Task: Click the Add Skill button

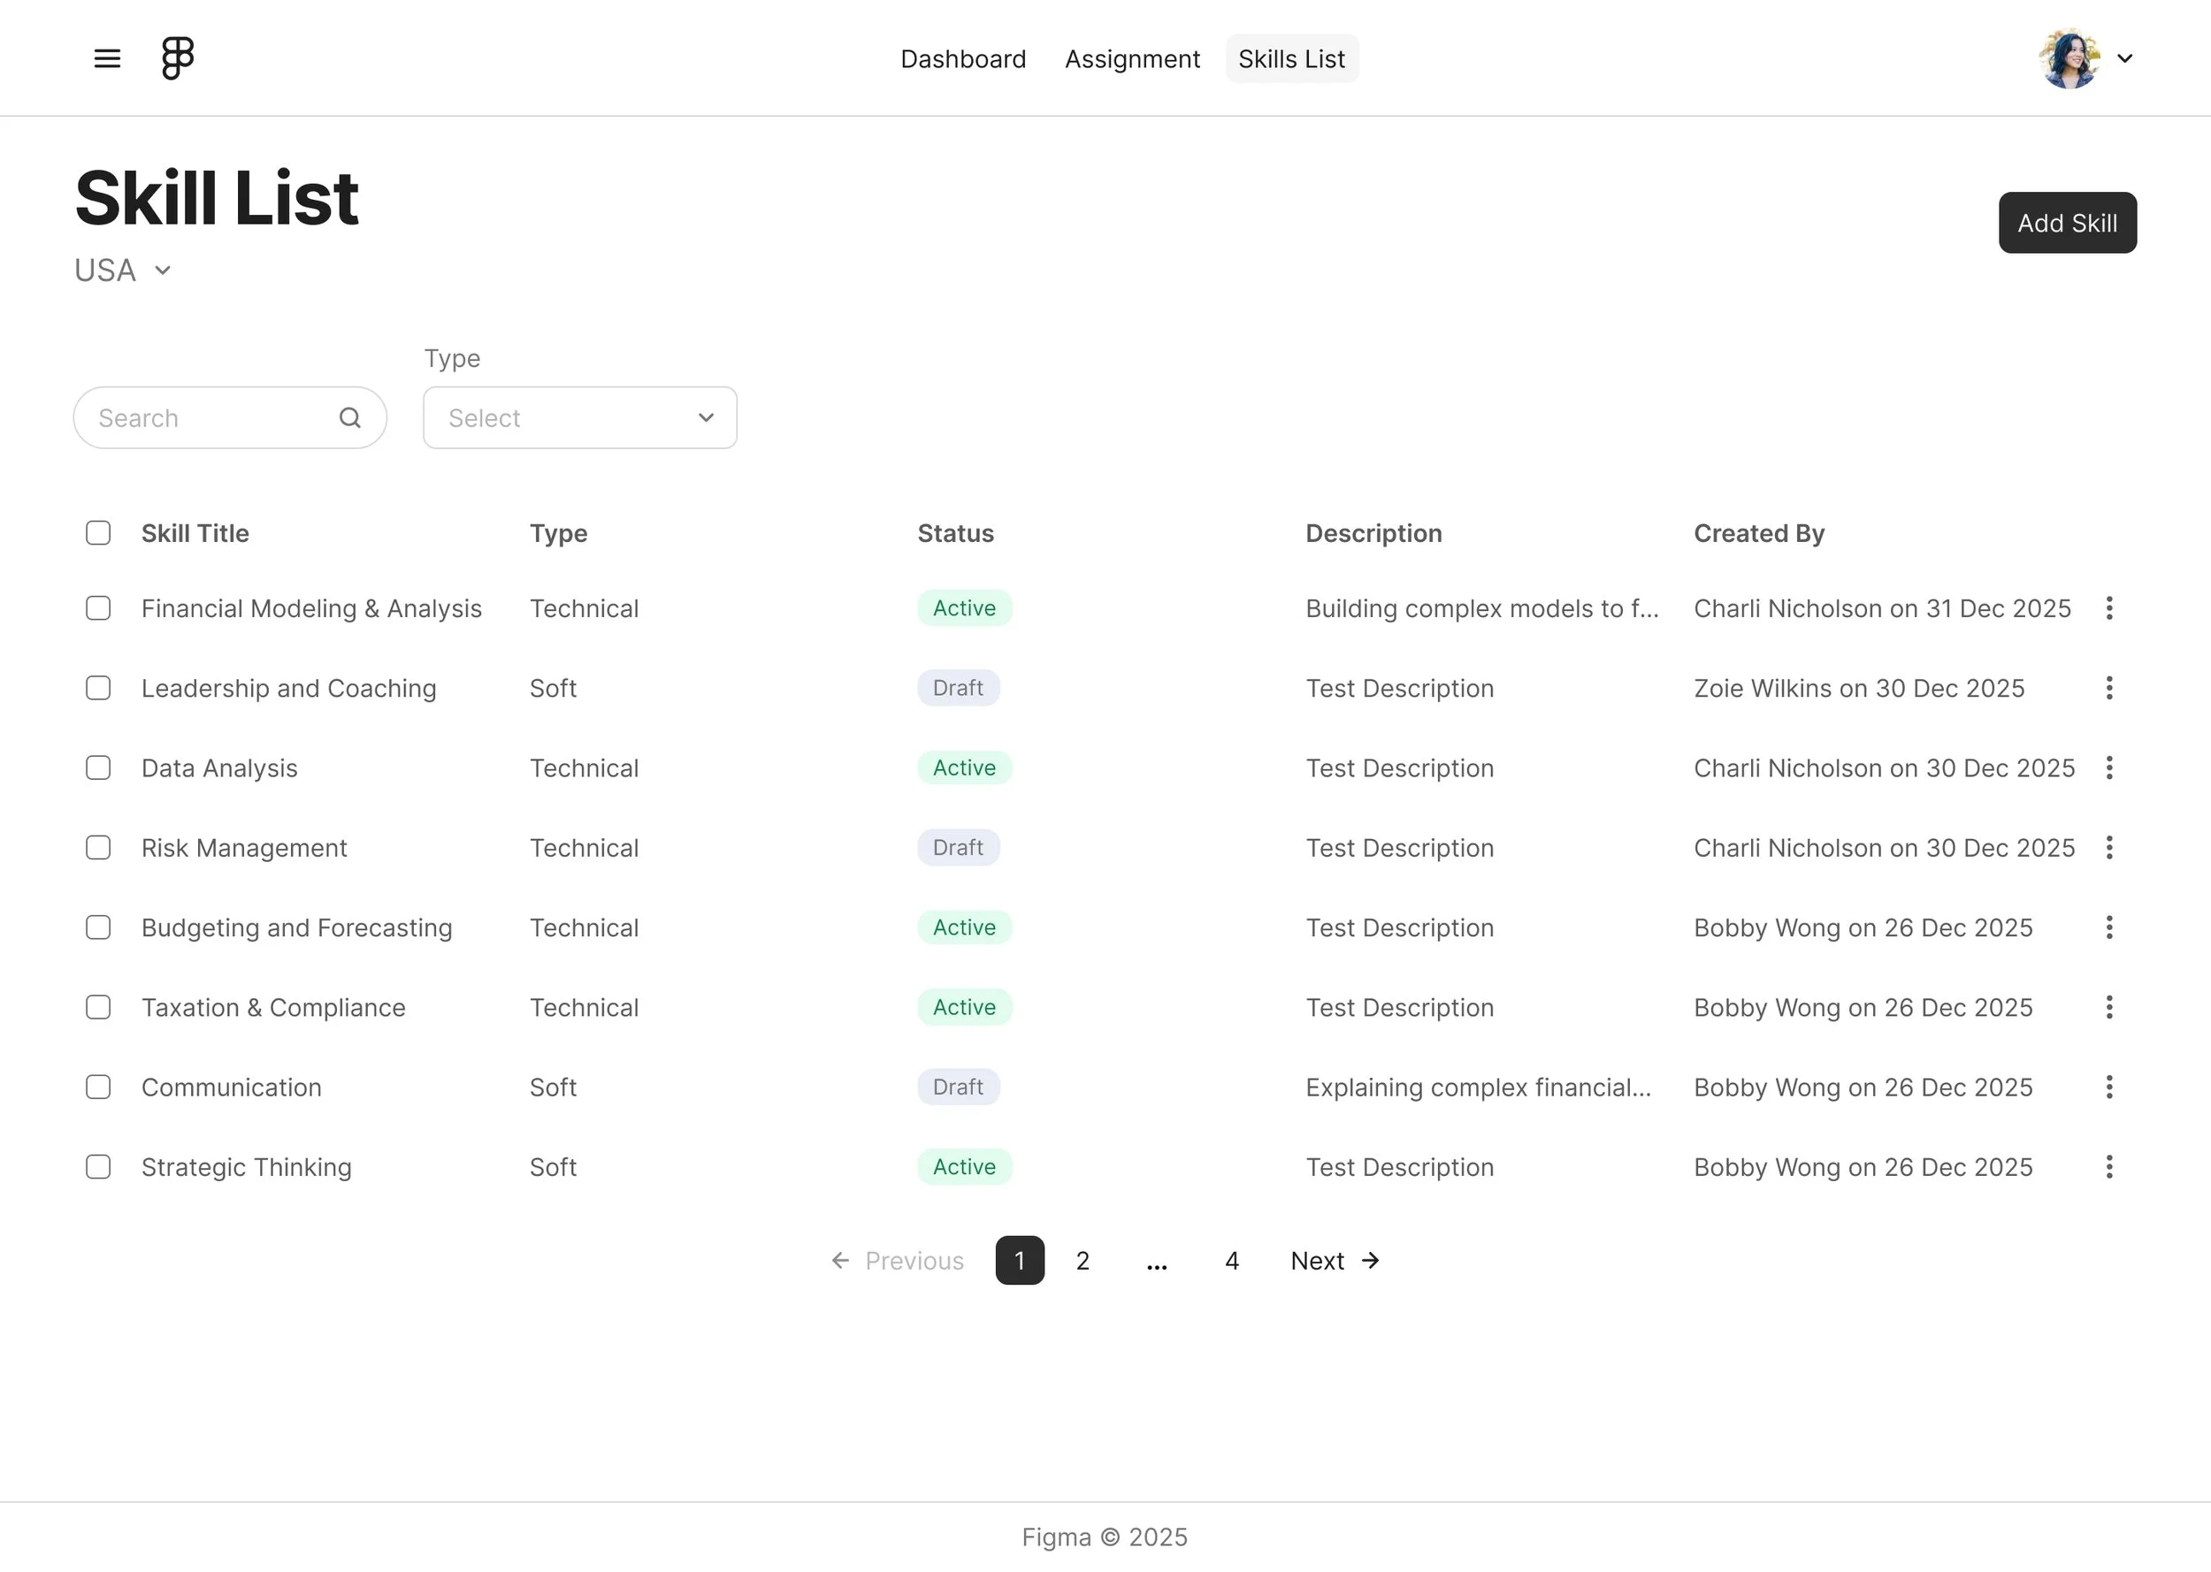Action: tap(2067, 223)
